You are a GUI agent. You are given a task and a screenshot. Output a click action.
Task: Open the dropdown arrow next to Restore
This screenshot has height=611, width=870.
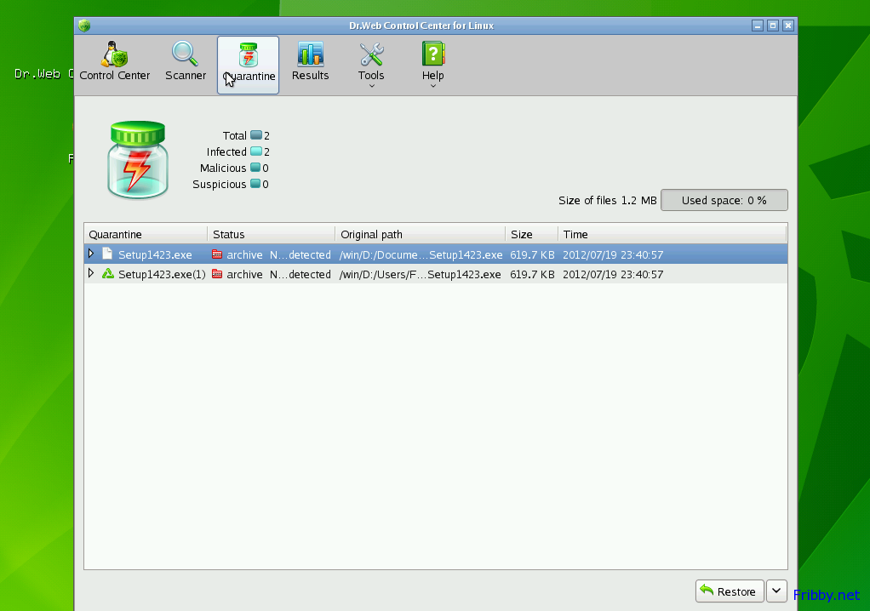[776, 591]
